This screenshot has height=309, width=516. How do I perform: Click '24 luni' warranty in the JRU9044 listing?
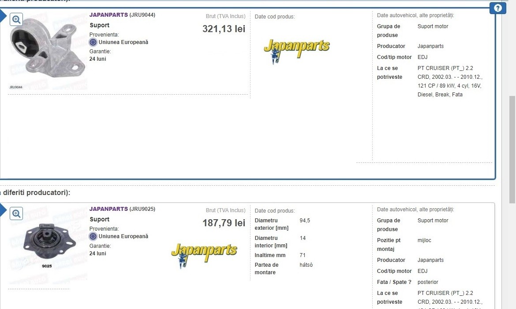[98, 59]
